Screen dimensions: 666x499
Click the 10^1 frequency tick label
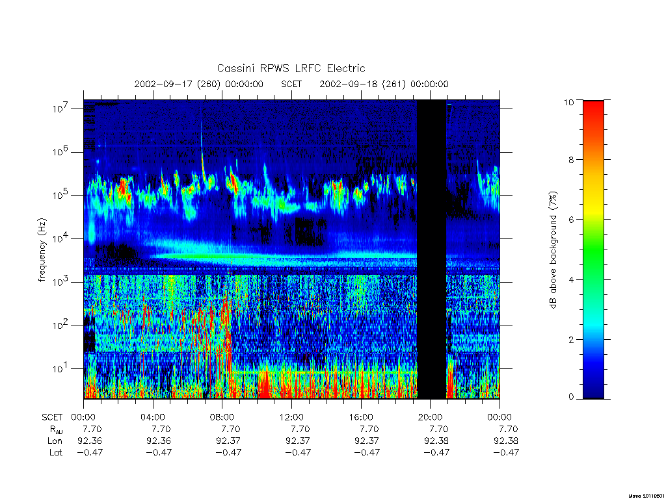(x=60, y=369)
